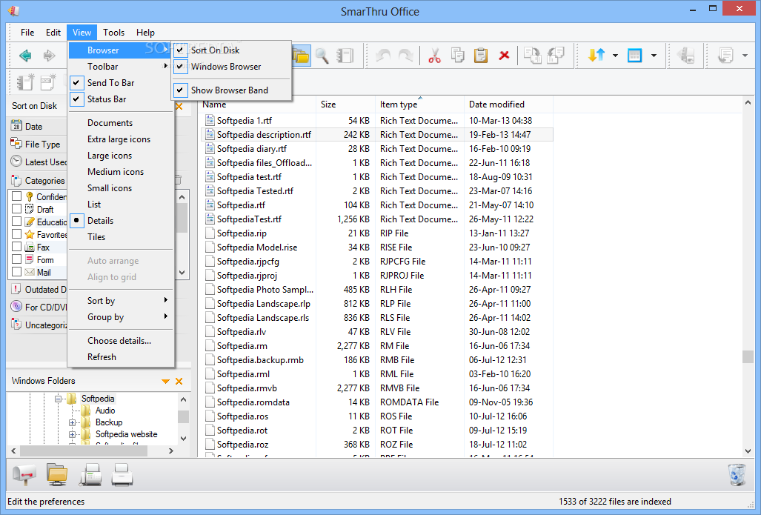Click the Undo arrow icon
Screen dimensions: 761x515
coord(383,56)
